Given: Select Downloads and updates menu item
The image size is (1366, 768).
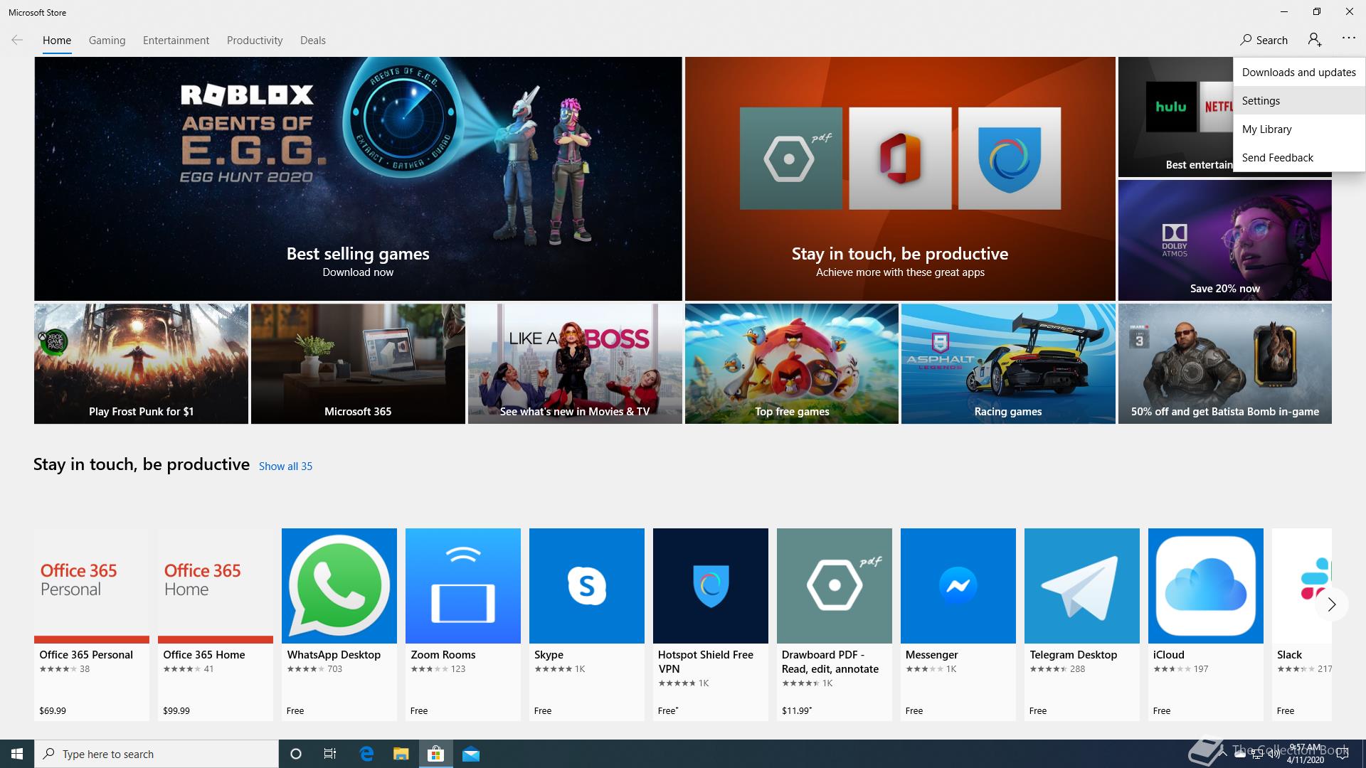Looking at the screenshot, I should pyautogui.click(x=1299, y=72).
